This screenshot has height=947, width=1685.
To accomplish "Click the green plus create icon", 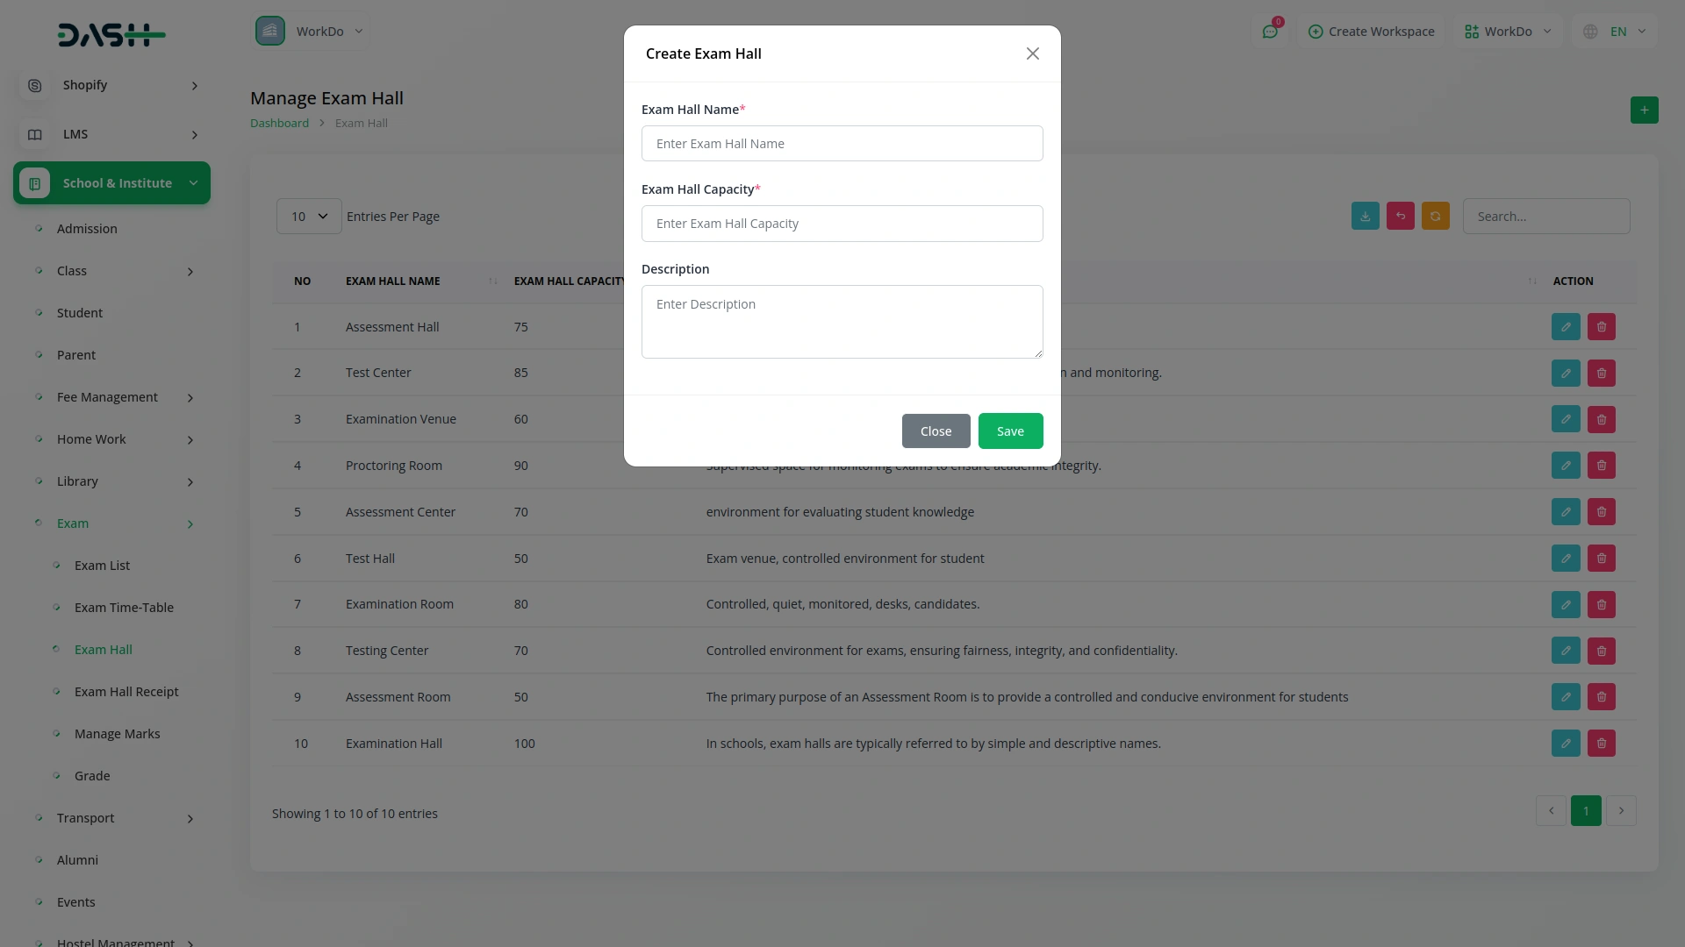I will coord(1644,110).
